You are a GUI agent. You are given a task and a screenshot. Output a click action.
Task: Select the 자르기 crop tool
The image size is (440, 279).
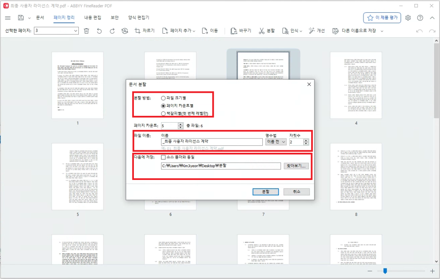tap(144, 31)
